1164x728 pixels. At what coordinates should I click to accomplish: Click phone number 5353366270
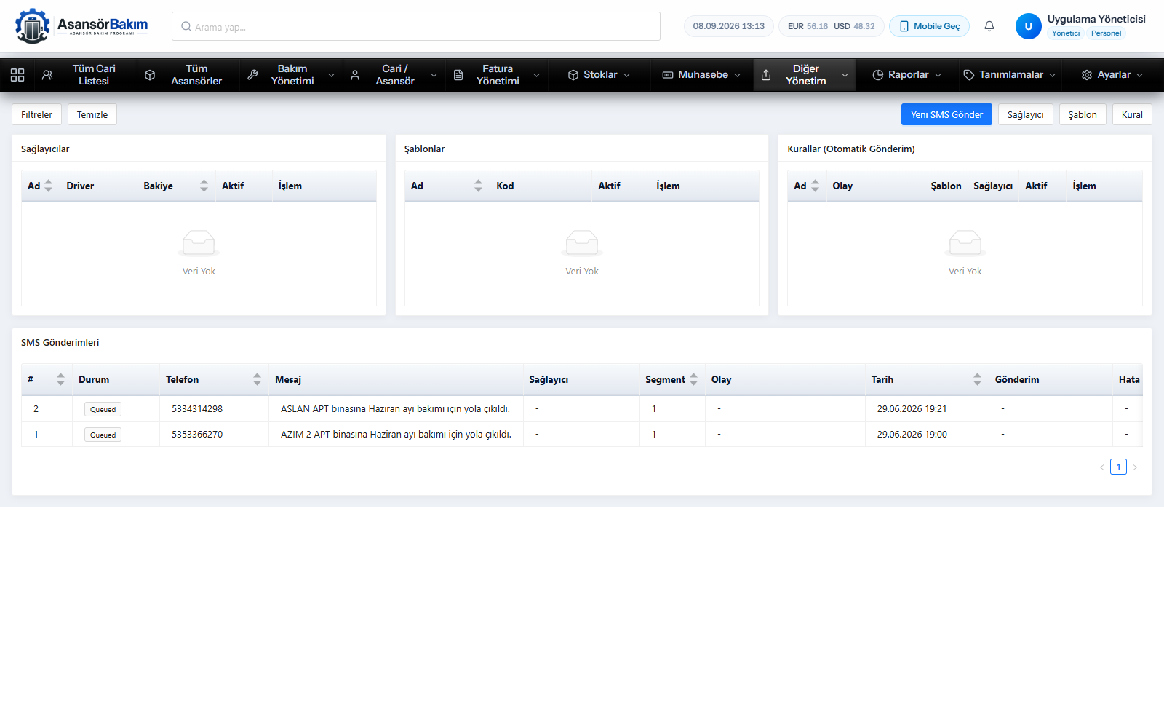coord(197,435)
